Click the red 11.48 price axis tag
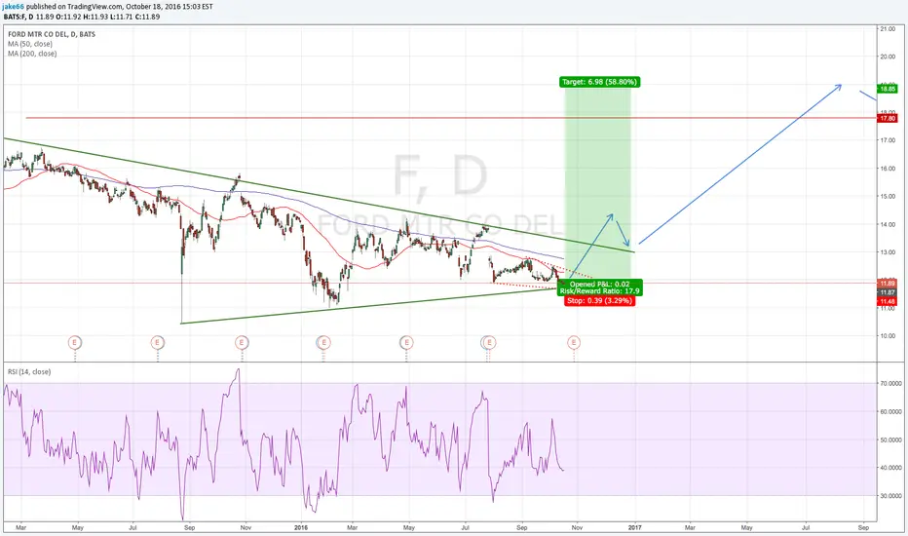 888,301
